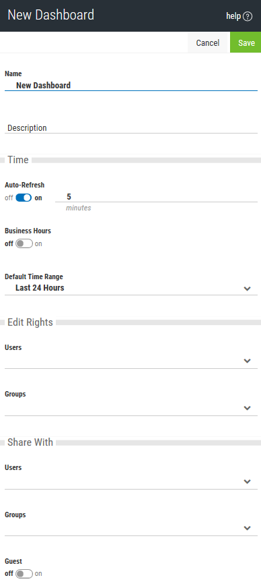
Task: Open the Groups dropdown under Share With
Action: pyautogui.click(x=131, y=528)
